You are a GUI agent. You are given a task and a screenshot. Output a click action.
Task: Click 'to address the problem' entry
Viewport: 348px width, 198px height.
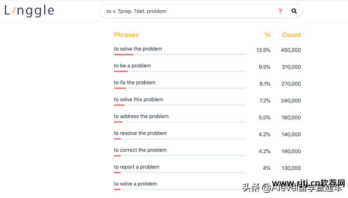141,116
